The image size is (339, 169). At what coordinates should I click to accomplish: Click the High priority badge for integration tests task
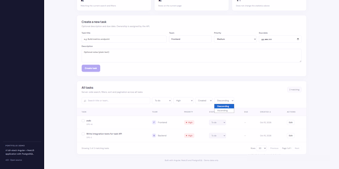click(189, 135)
